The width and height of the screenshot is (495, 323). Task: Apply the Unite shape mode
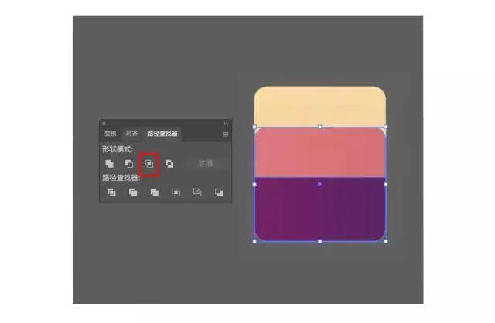point(109,163)
